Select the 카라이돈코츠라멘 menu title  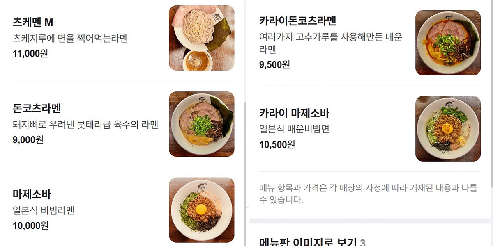click(x=298, y=20)
